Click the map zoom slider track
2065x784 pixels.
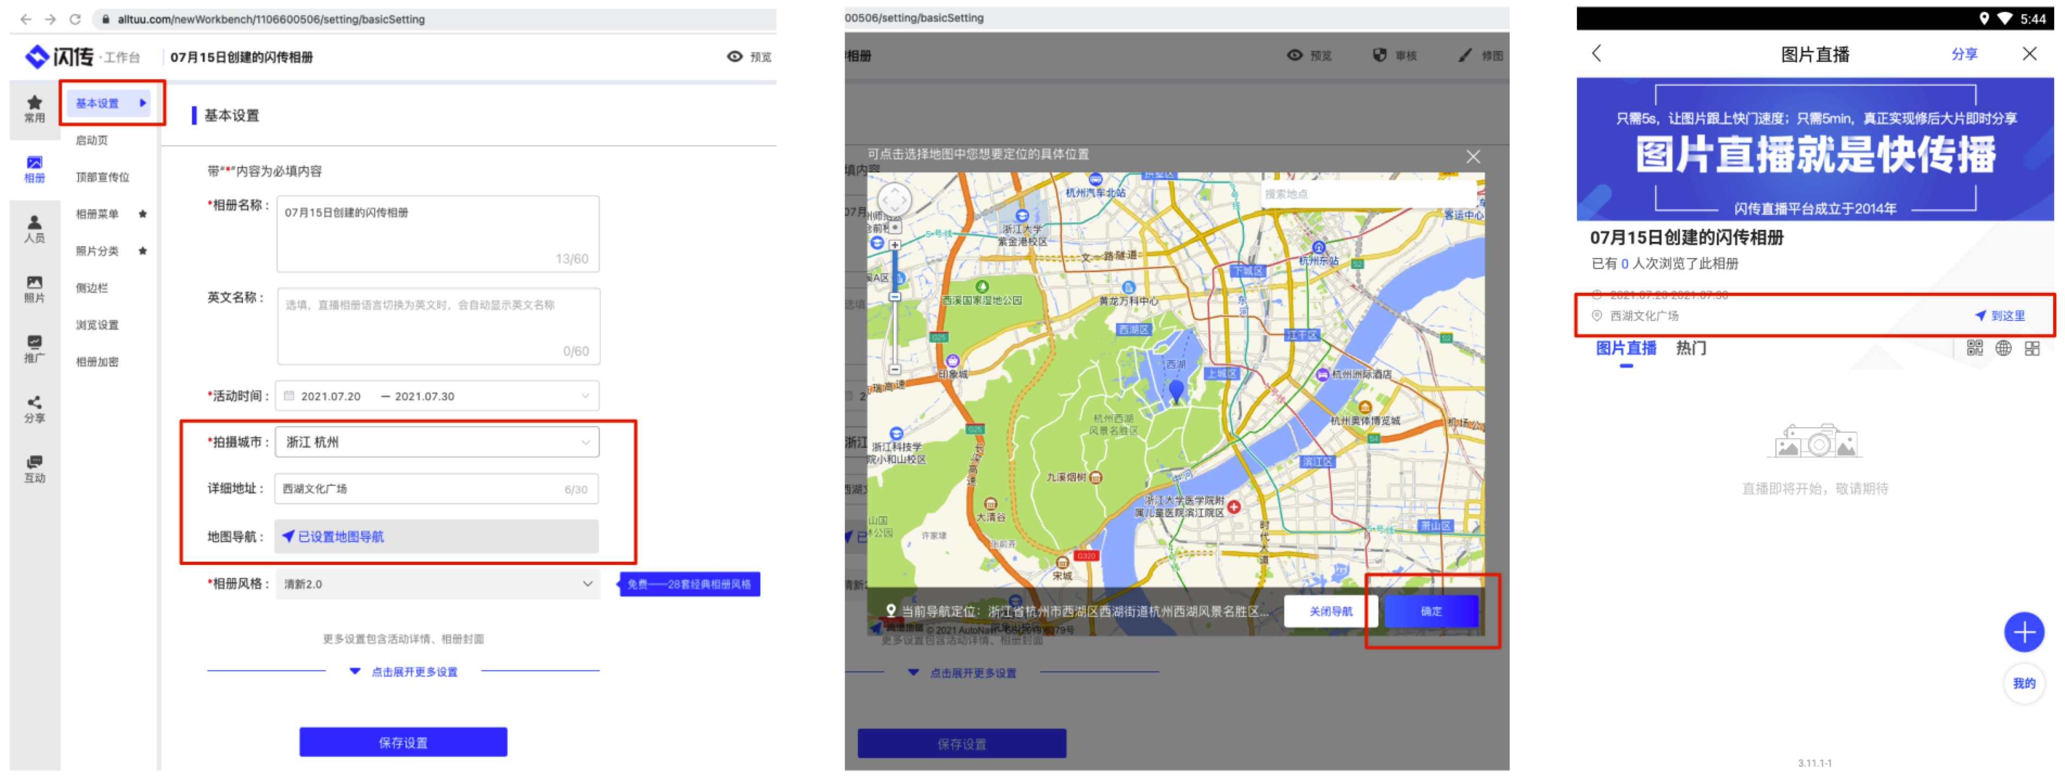pyautogui.click(x=895, y=308)
